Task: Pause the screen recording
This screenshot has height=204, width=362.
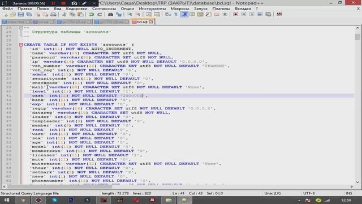Action: [x=53, y=3]
